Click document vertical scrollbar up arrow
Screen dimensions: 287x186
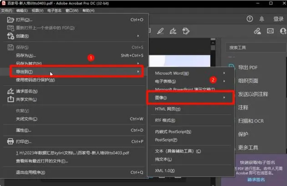coord(213,43)
